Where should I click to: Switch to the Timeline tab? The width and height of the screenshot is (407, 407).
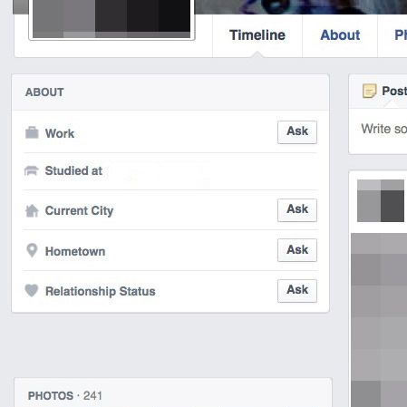(x=257, y=35)
